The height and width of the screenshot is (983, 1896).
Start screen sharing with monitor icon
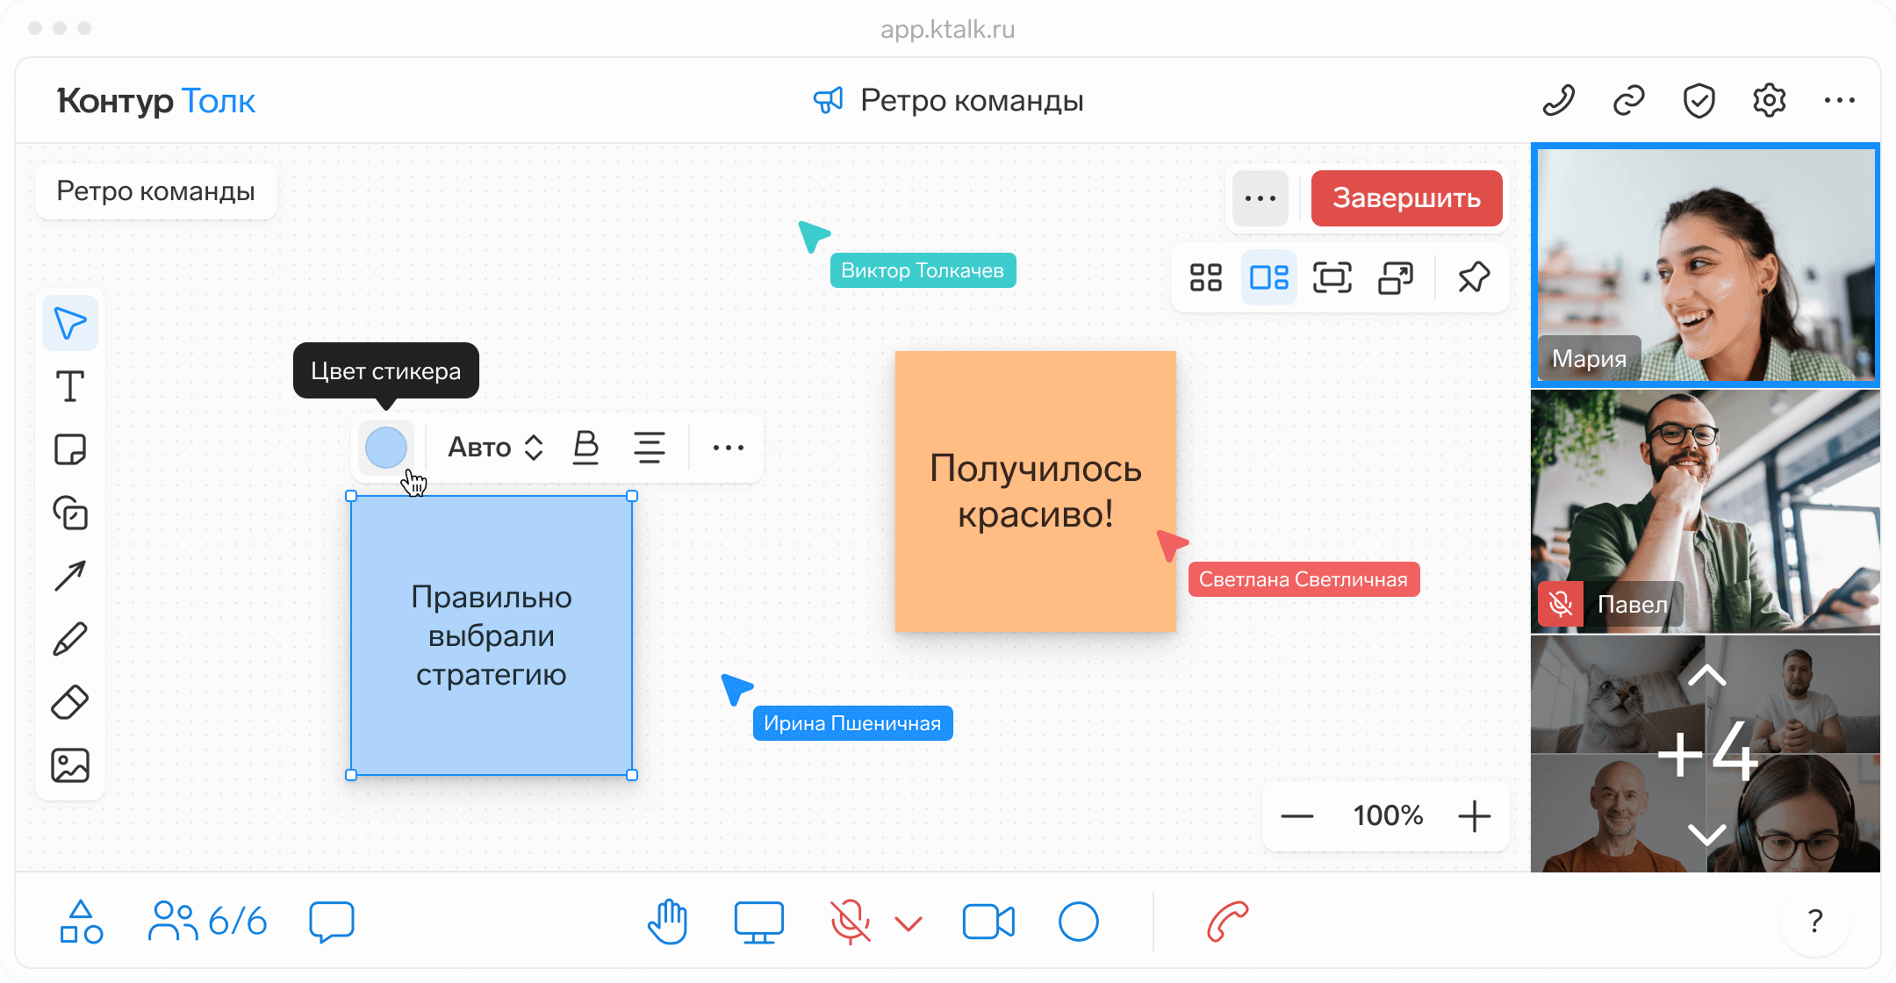[x=758, y=922]
